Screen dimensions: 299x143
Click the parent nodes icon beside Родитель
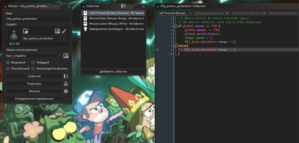[66, 84]
